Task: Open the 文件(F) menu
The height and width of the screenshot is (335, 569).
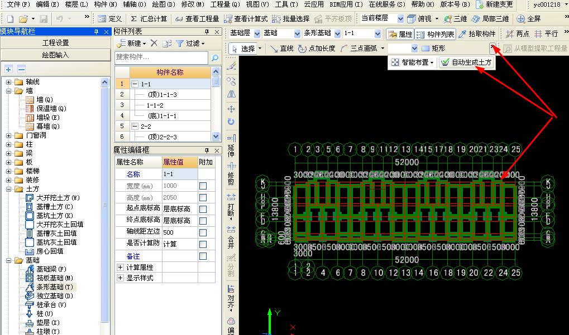Action: tap(18, 4)
